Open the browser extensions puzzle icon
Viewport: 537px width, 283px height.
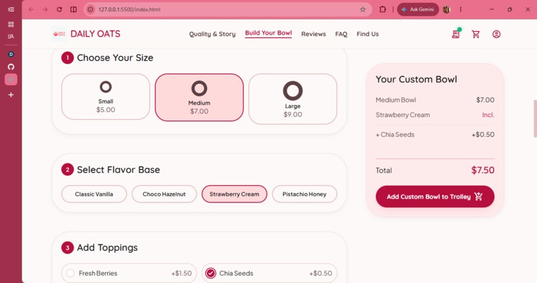pyautogui.click(x=382, y=9)
